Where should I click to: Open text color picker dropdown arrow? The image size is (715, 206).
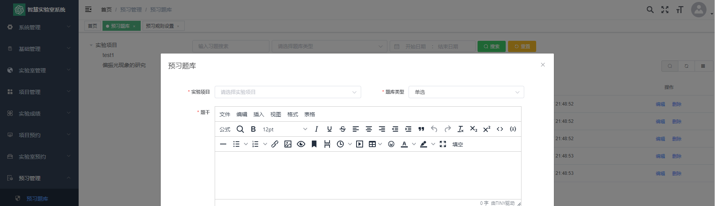[414, 144]
